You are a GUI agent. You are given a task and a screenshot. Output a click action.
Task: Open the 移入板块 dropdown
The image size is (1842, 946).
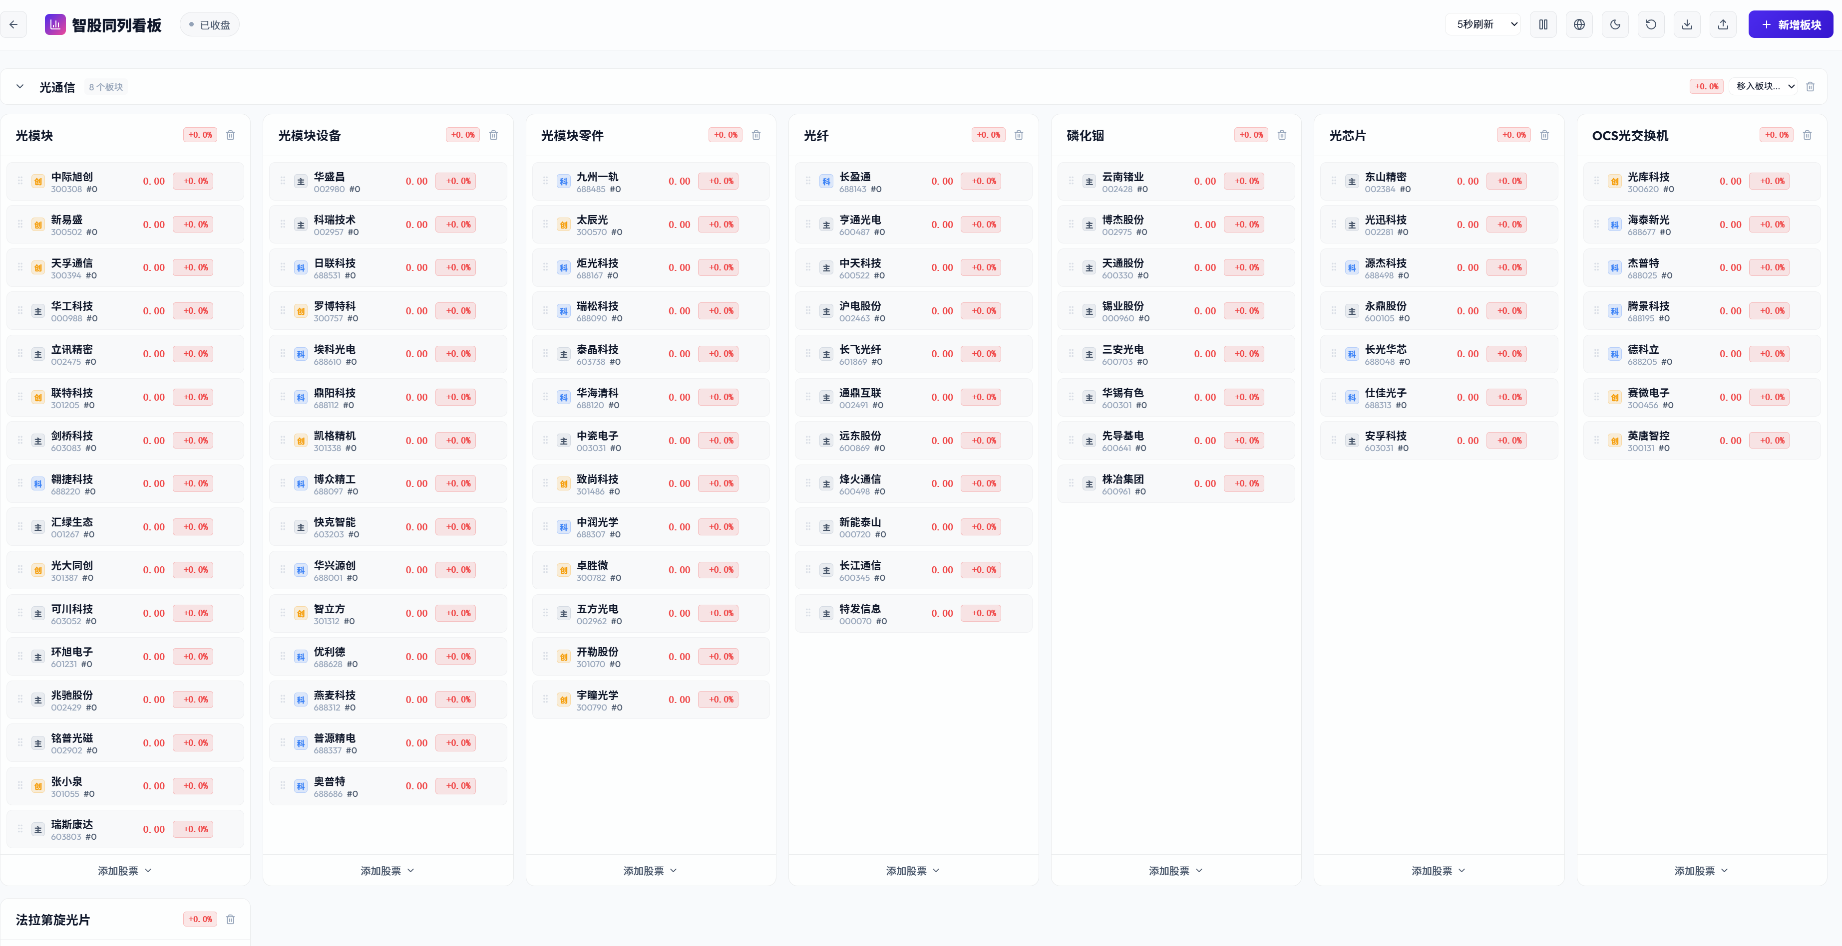(1765, 86)
